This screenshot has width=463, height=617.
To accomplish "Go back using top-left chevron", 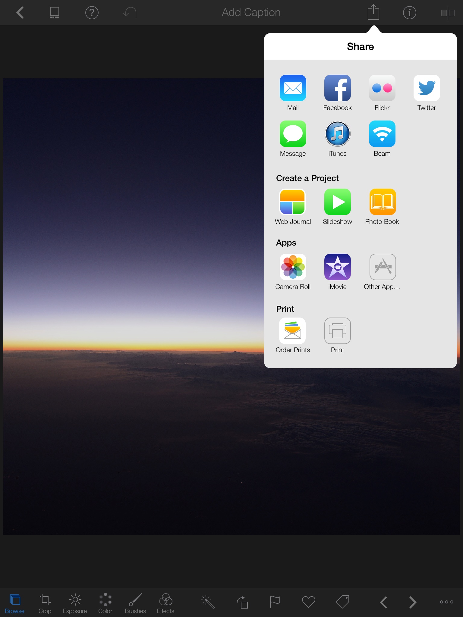I will pos(20,13).
